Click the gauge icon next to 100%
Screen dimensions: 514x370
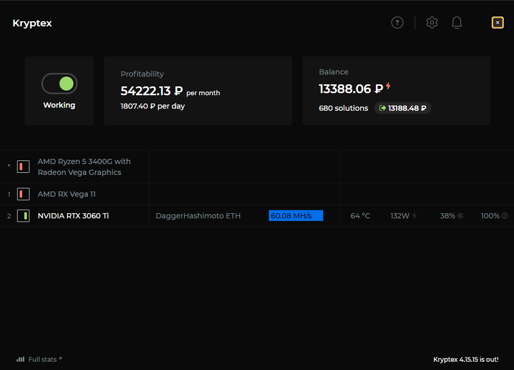505,216
